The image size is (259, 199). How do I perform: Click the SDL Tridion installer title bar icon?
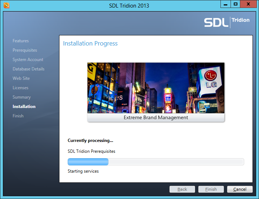(x=6, y=5)
